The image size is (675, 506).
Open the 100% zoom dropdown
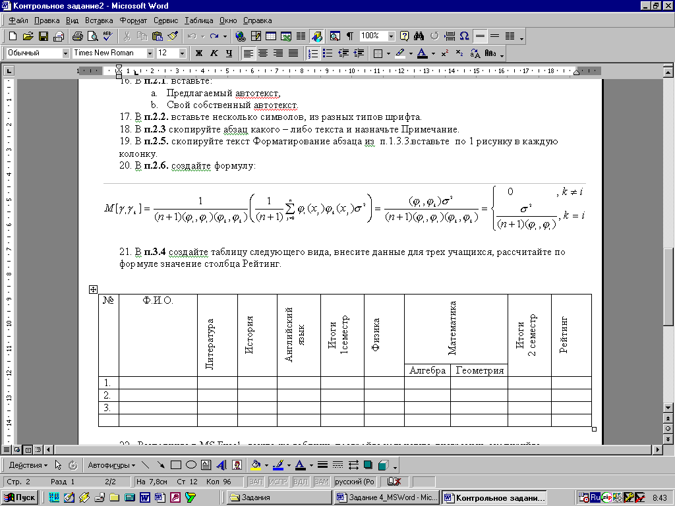(x=392, y=36)
